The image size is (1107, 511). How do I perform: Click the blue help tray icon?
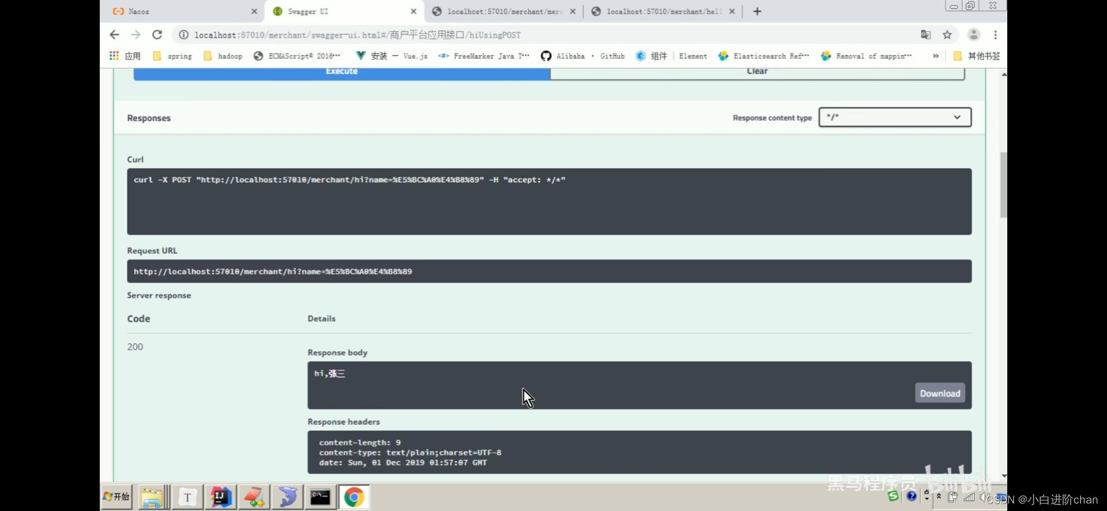[912, 496]
